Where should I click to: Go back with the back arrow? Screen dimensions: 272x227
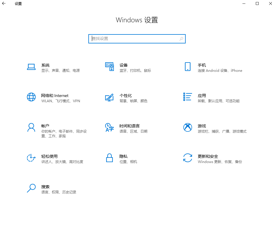[4, 3]
